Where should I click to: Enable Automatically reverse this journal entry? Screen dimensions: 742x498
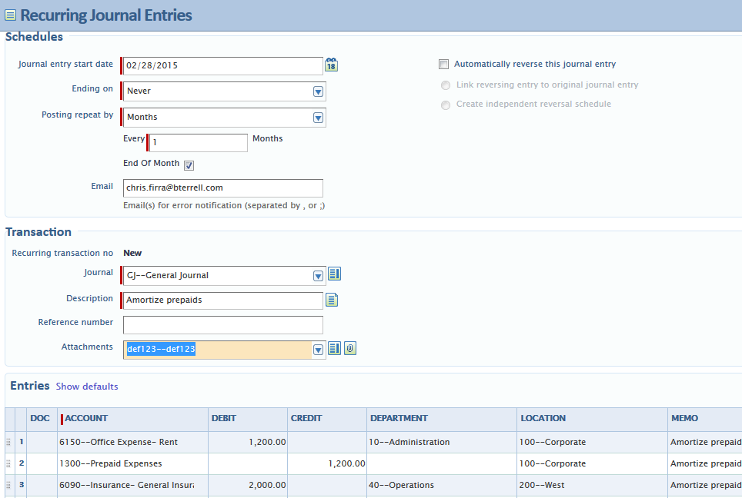[443, 65]
